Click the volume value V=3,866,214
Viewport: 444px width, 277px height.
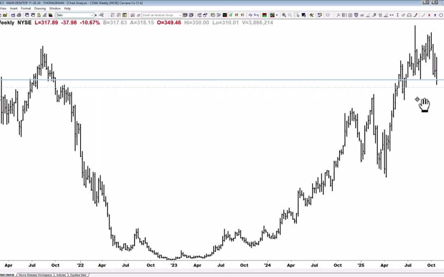point(257,23)
